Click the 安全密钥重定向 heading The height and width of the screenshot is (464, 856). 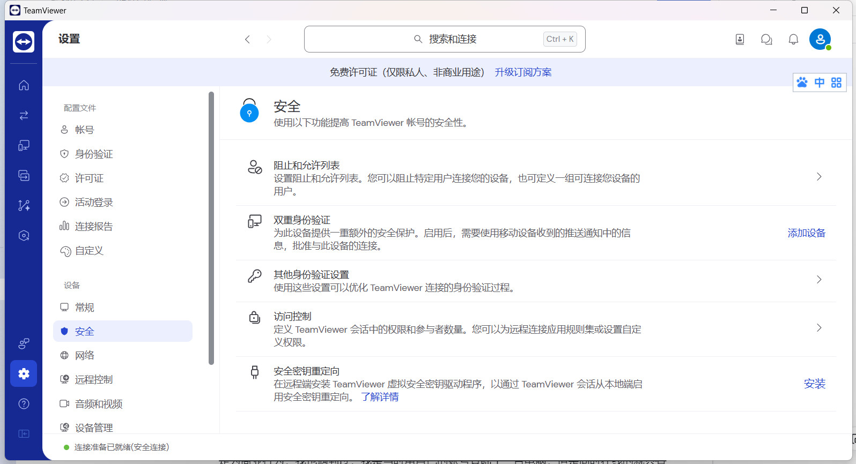click(x=307, y=371)
